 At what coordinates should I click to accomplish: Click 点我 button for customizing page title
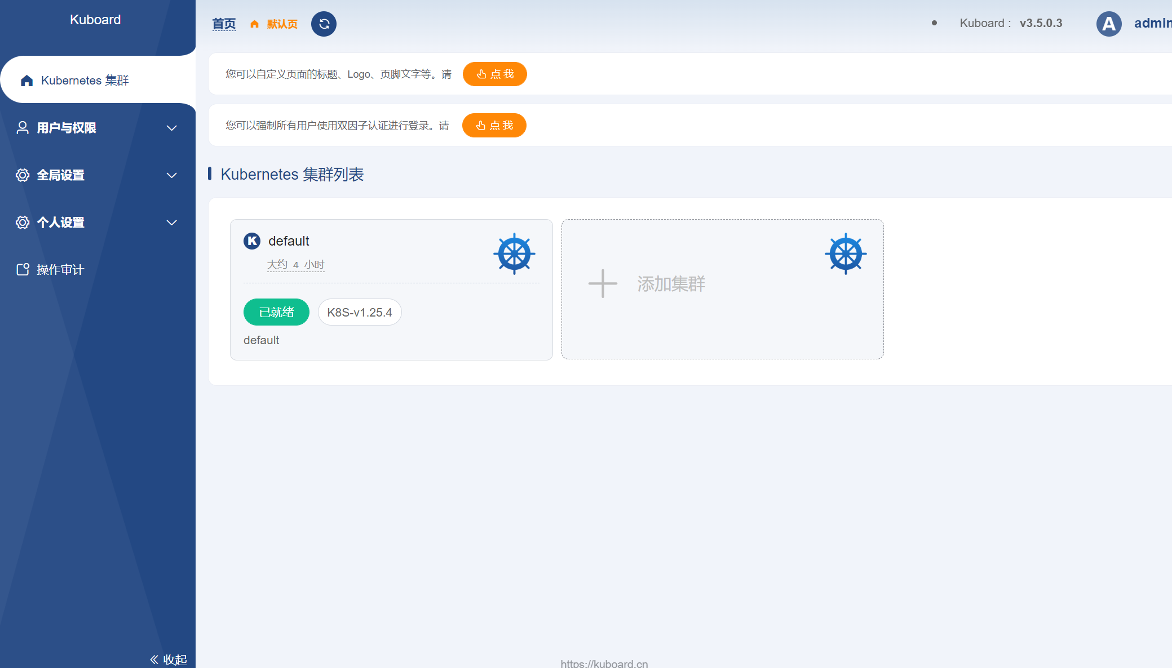click(x=494, y=74)
